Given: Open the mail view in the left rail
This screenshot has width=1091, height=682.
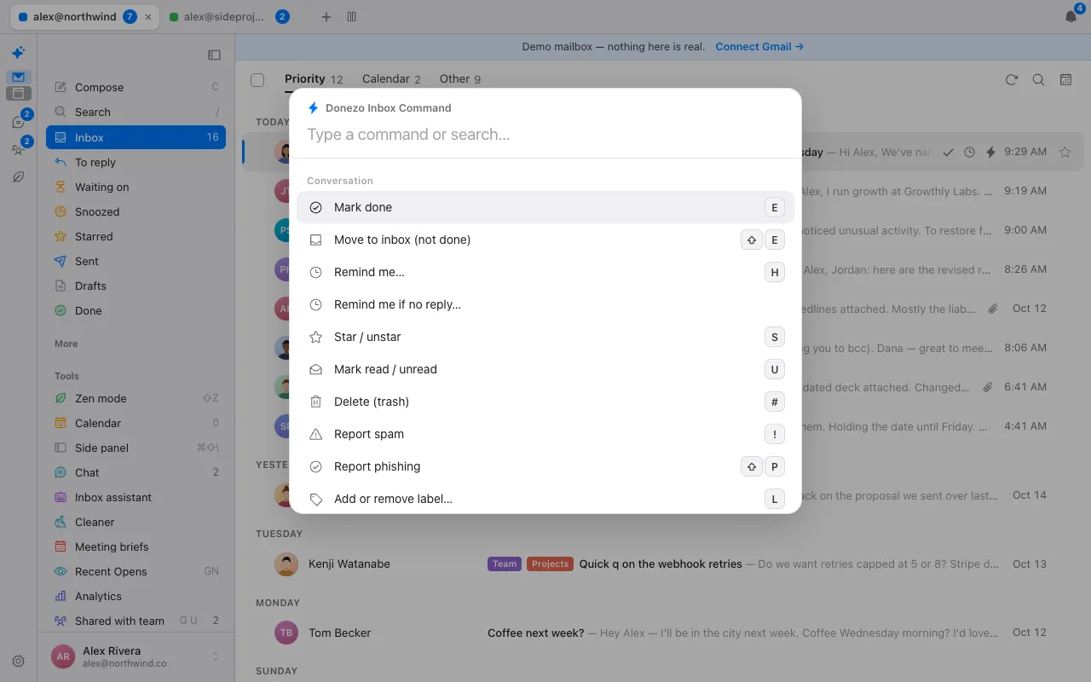Looking at the screenshot, I should pyautogui.click(x=18, y=77).
